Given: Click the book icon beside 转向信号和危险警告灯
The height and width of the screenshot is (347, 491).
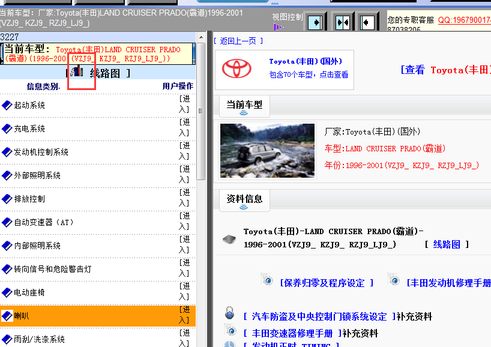Looking at the screenshot, I should coord(7,270).
